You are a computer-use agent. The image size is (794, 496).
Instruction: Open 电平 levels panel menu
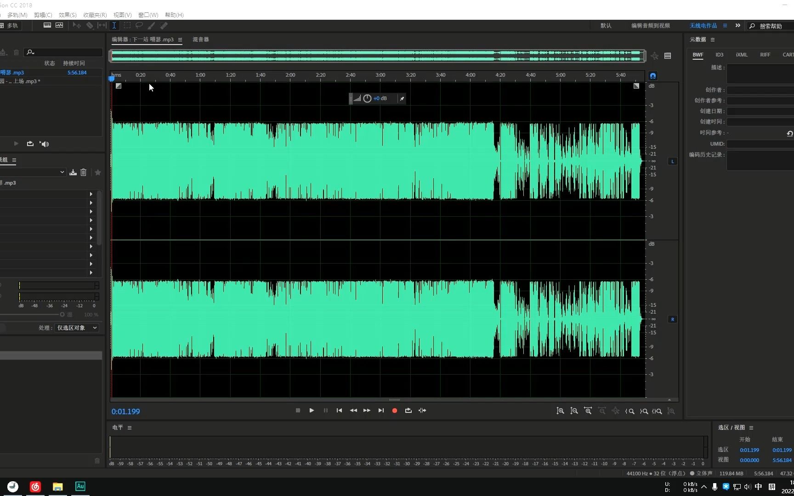click(130, 428)
